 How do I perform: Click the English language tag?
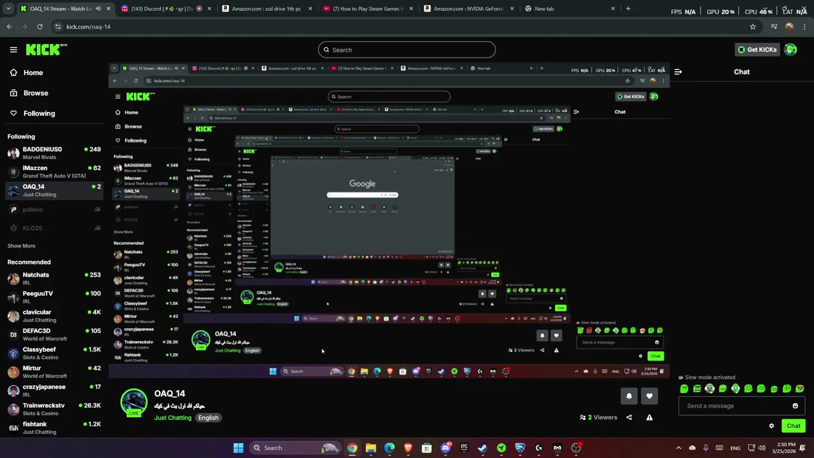(x=208, y=418)
